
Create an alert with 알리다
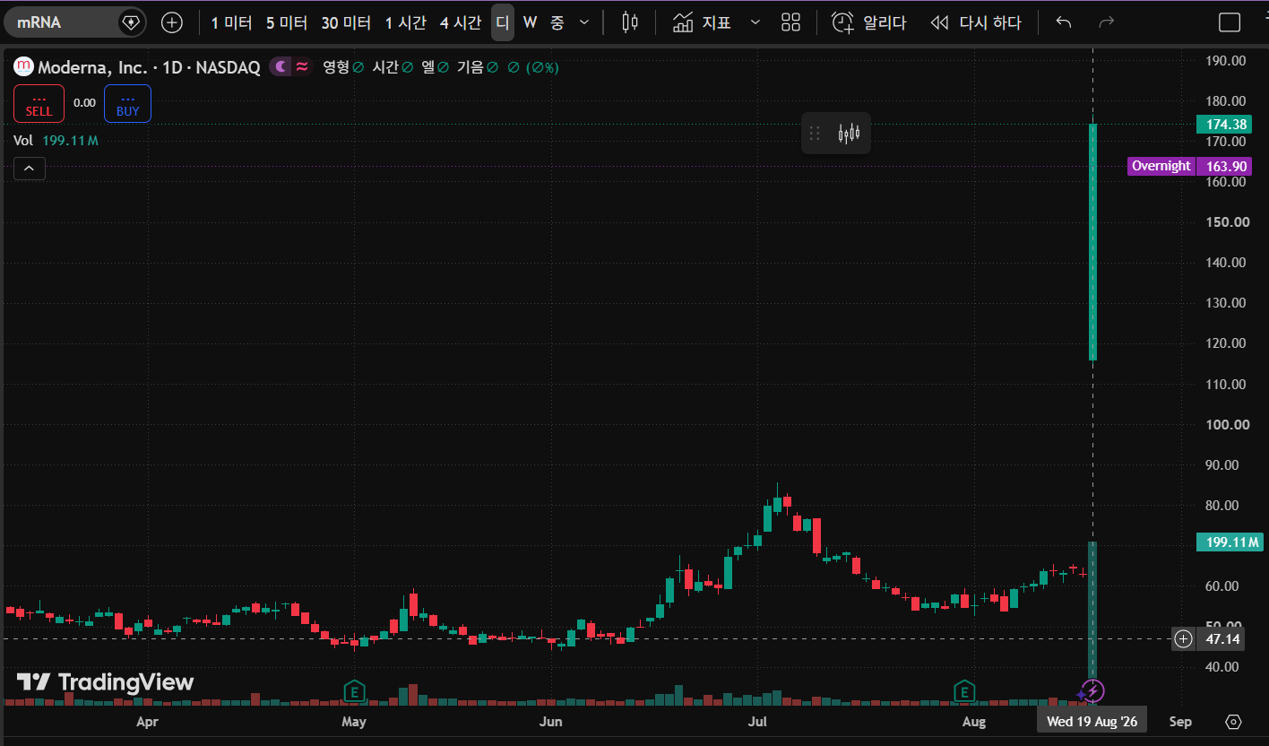(868, 22)
